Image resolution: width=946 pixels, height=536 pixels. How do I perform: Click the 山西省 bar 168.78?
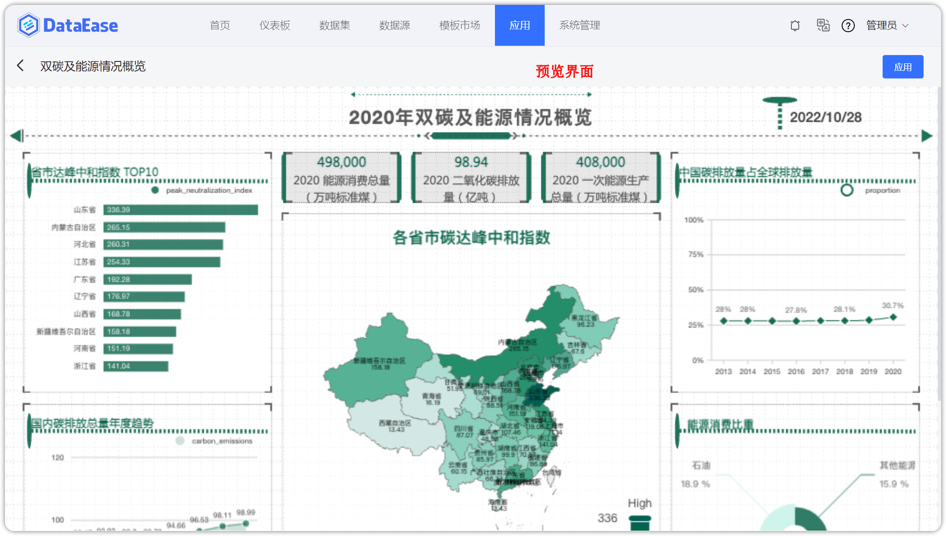click(142, 314)
